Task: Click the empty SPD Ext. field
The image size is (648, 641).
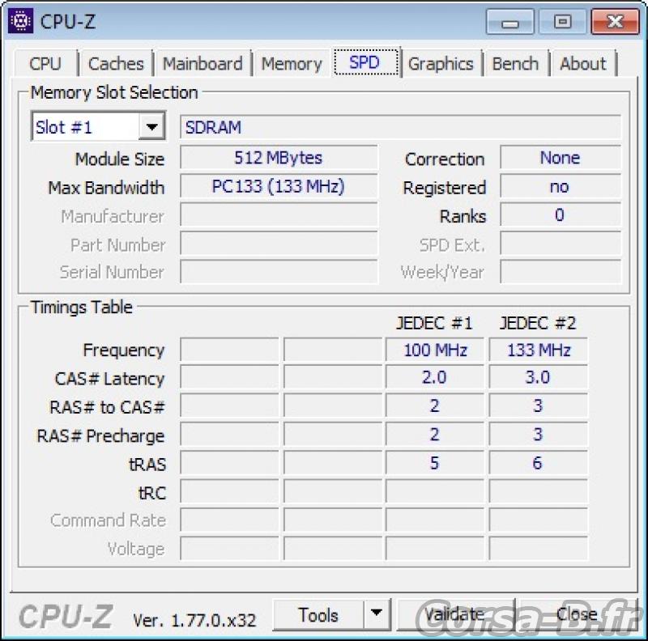Action: 561,244
